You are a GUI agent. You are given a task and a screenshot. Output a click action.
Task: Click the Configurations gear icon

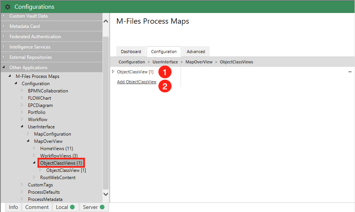pos(8,7)
